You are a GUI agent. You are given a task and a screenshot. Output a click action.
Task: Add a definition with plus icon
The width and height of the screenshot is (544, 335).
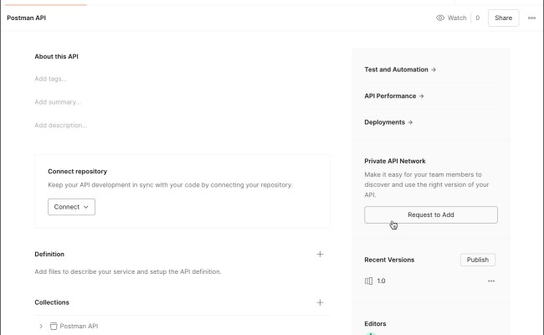[320, 254]
